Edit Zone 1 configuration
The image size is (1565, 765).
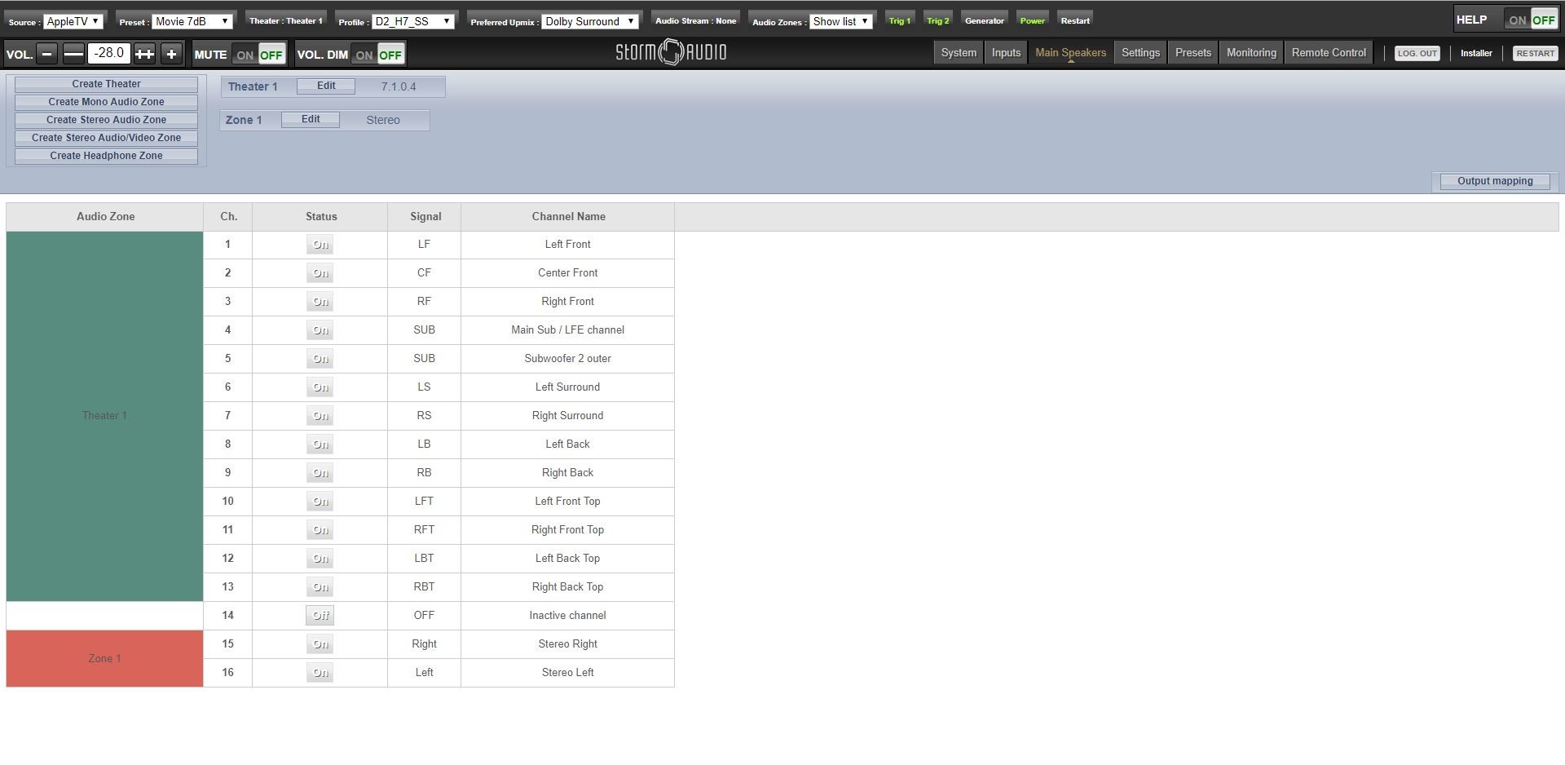311,119
